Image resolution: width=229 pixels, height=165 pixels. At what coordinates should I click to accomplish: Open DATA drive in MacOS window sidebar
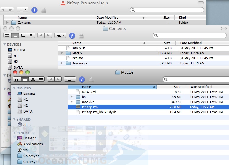(25, 111)
